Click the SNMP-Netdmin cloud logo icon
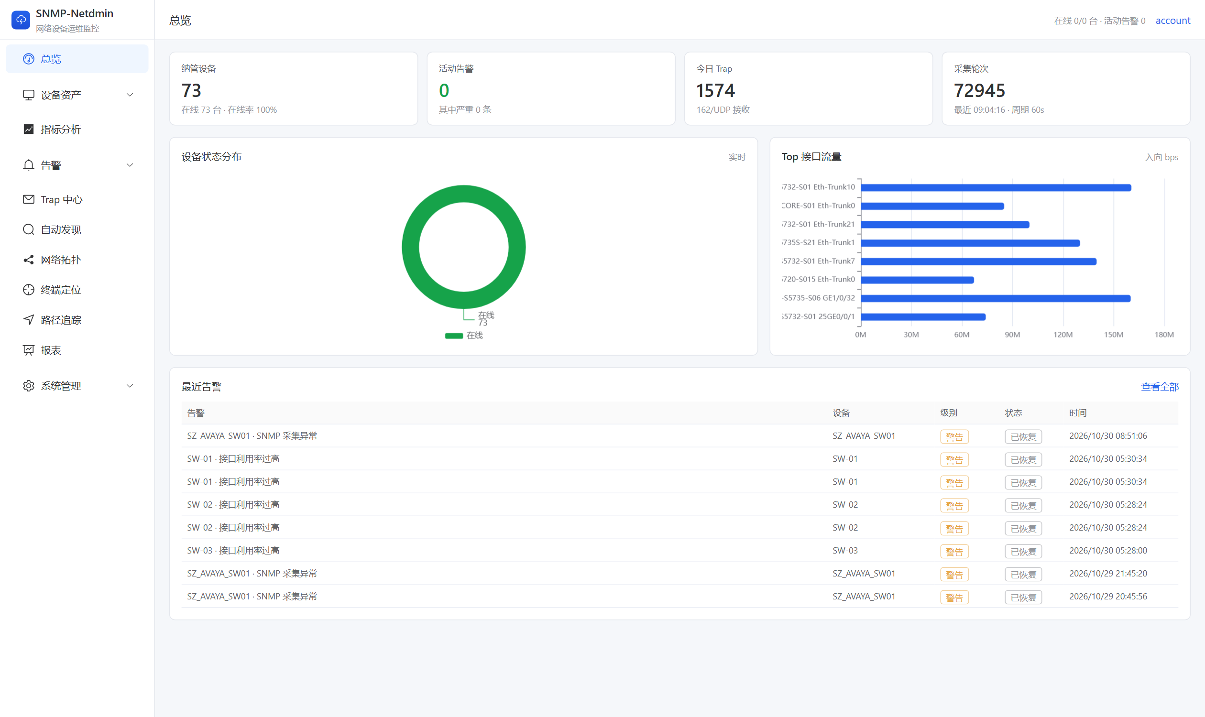 click(21, 20)
